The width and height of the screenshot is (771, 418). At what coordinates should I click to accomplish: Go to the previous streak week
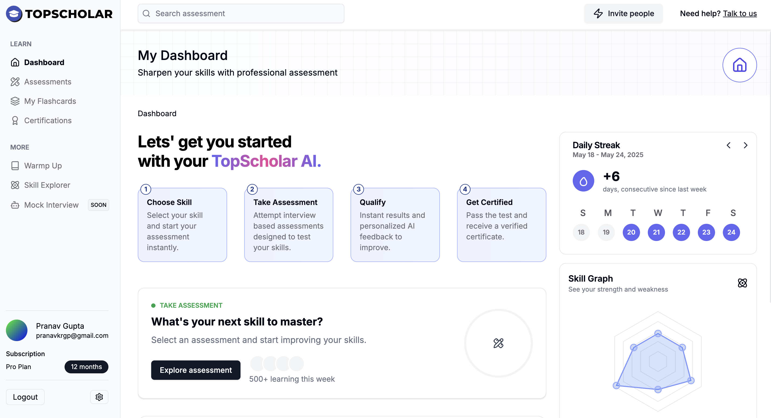(728, 145)
